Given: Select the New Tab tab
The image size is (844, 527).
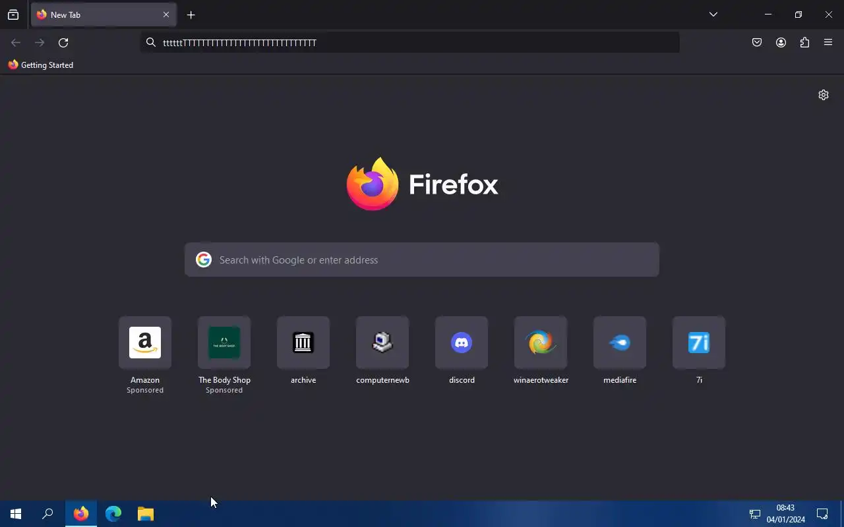Looking at the screenshot, I should tap(104, 14).
